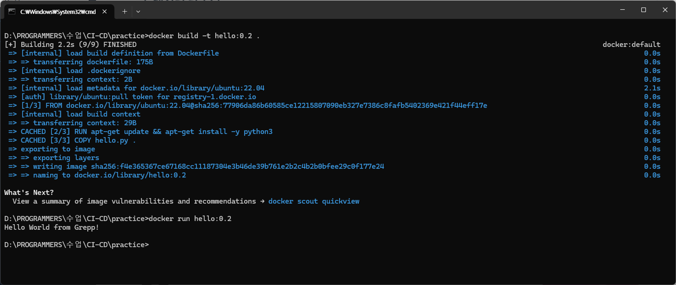The height and width of the screenshot is (285, 676).
Task: Click the cmd tab terminal icon
Action: pos(12,11)
